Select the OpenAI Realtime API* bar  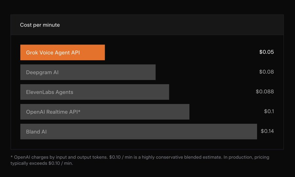[x=105, y=112]
